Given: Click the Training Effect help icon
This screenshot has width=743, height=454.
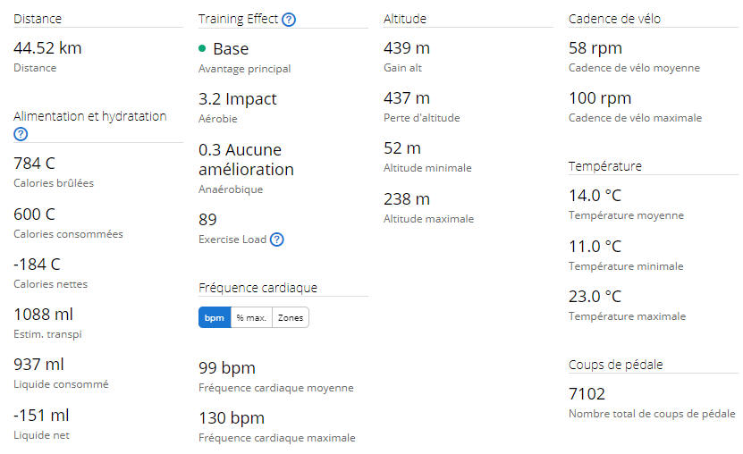Looking at the screenshot, I should click(x=289, y=20).
